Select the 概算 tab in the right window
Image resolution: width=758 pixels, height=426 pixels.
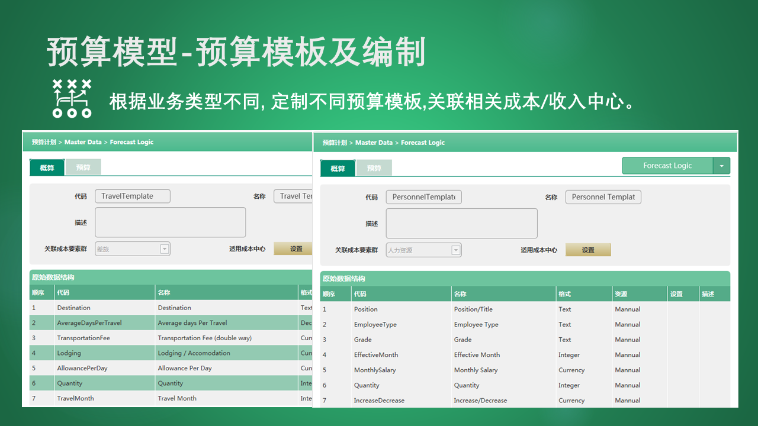coord(338,168)
